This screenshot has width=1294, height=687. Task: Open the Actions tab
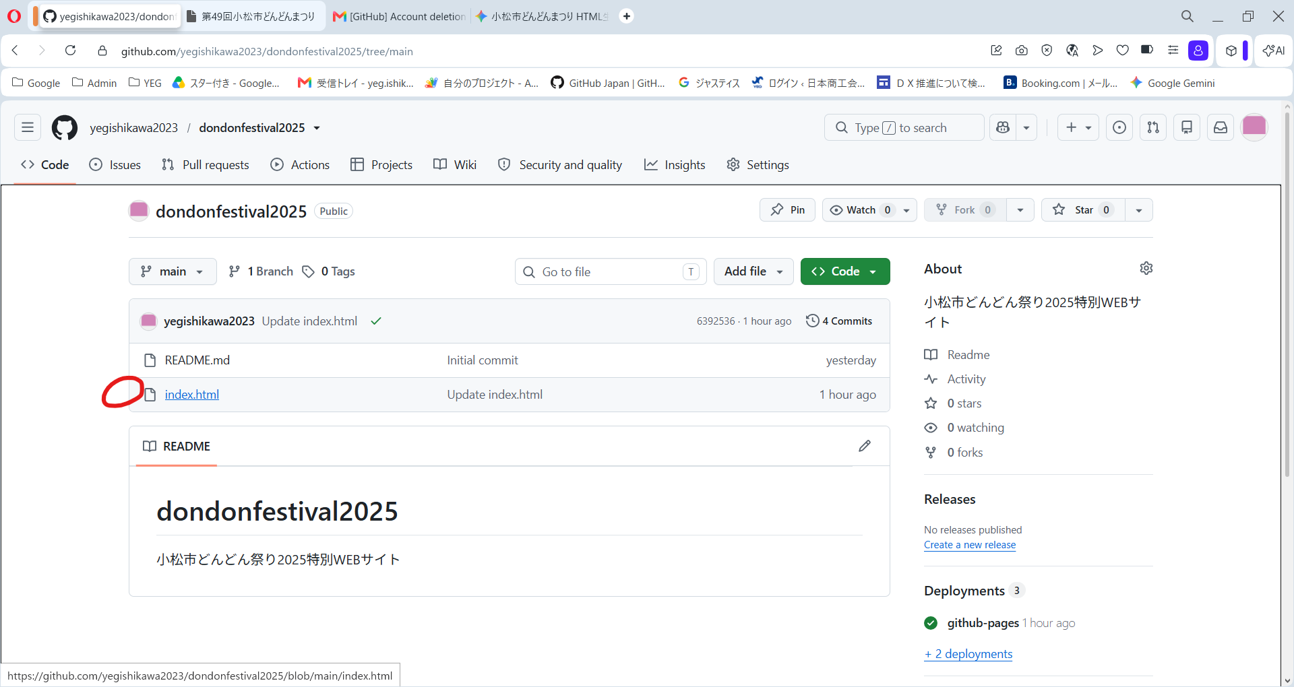click(300, 165)
